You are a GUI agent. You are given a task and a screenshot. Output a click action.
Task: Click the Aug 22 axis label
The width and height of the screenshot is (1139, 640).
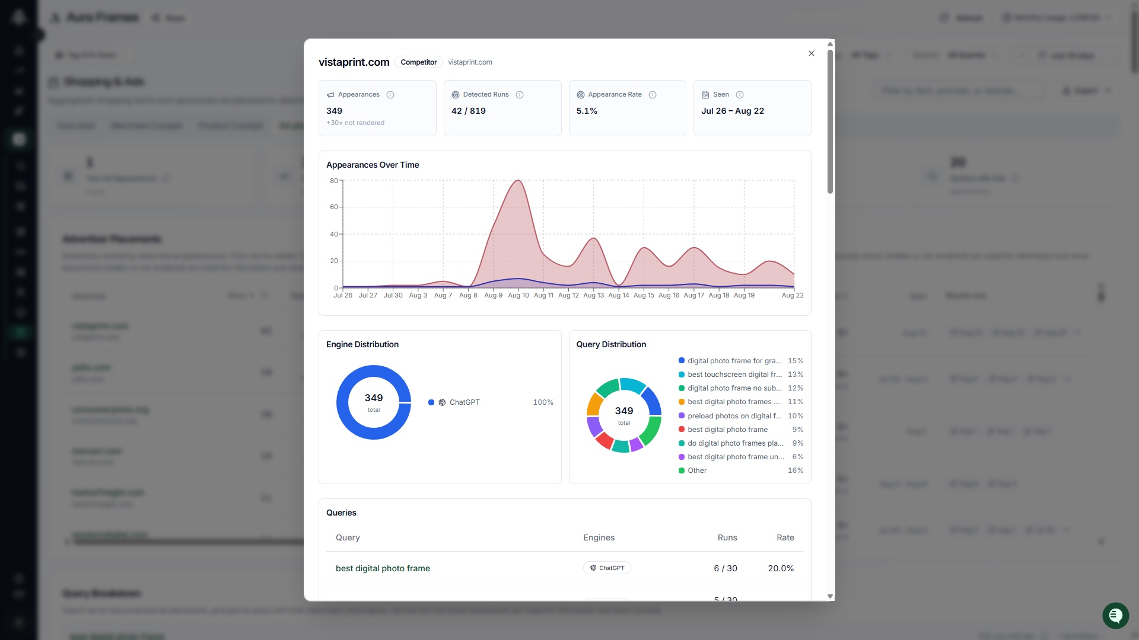(x=793, y=295)
